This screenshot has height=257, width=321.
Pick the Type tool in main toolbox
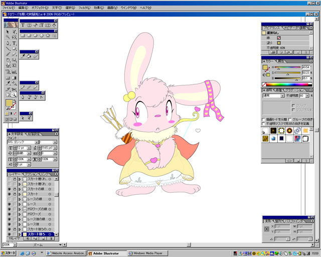[x=14, y=43]
